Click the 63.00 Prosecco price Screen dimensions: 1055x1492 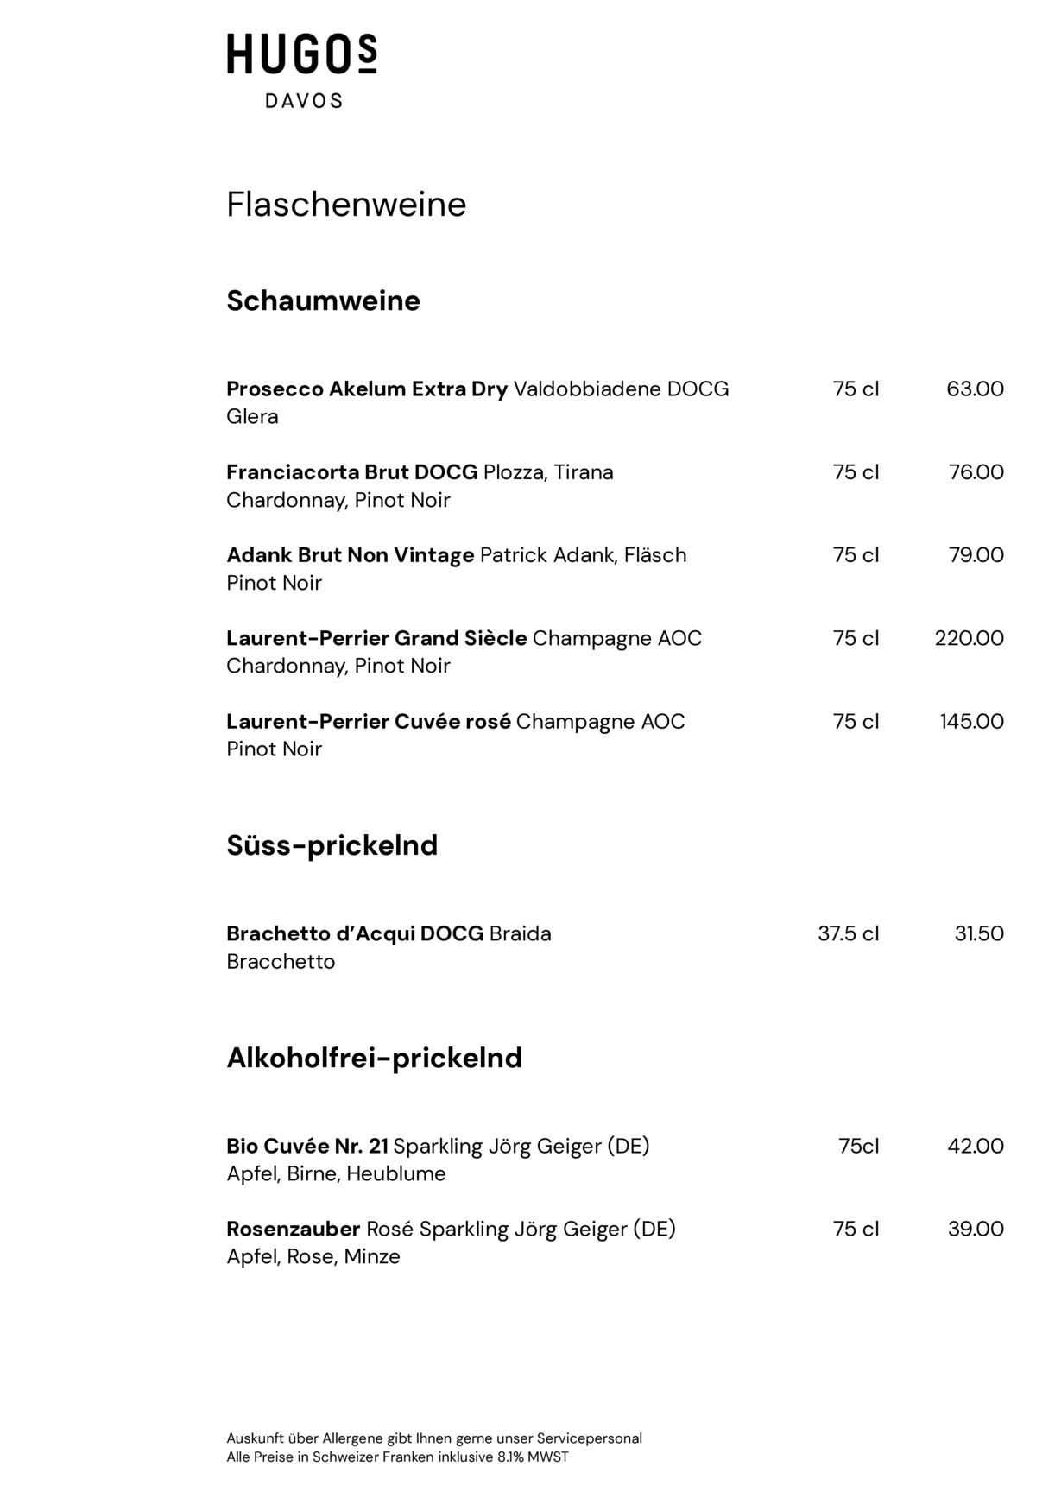click(975, 389)
